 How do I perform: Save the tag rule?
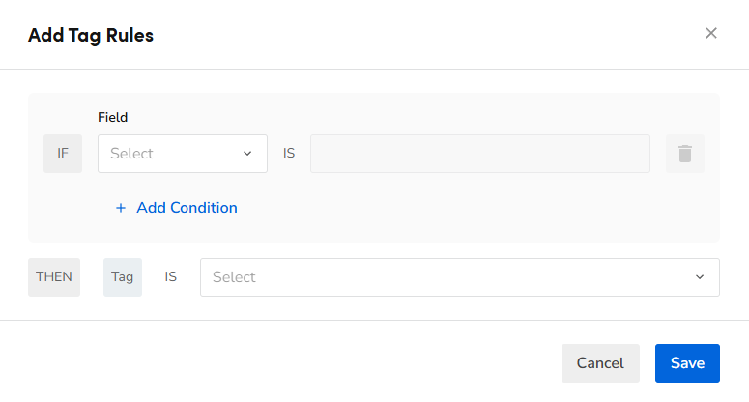click(687, 363)
